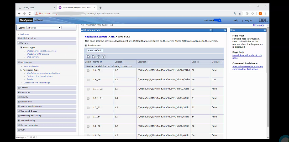Click the Clear Filter Value icon
Screen dimensions: 289x142
click(103, 56)
